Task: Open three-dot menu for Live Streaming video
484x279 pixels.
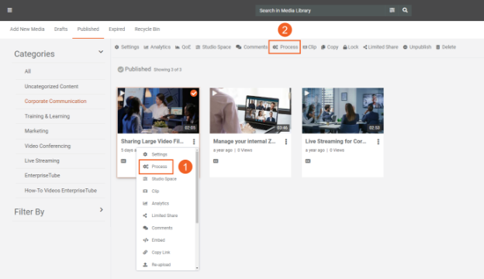Action: [379, 142]
